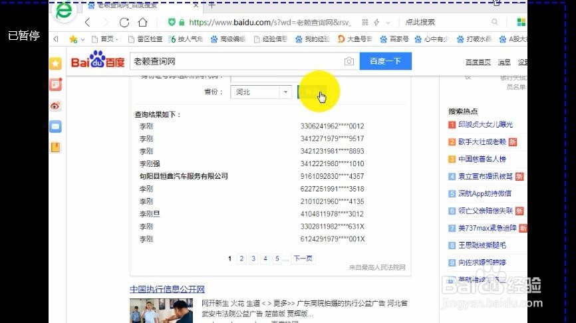
Task: Reload the page with the refresh icon
Action: tap(124, 23)
